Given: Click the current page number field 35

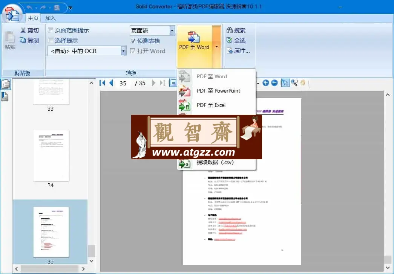Looking at the screenshot, I should pos(123,83).
